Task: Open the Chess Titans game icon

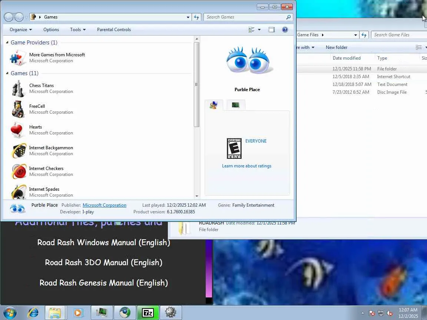Action: point(18,89)
